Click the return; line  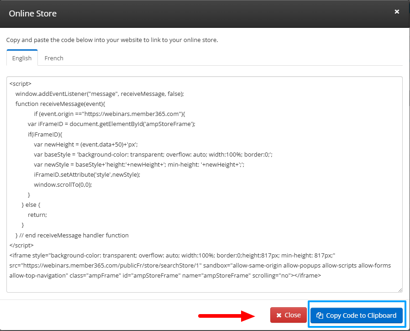click(x=37, y=215)
